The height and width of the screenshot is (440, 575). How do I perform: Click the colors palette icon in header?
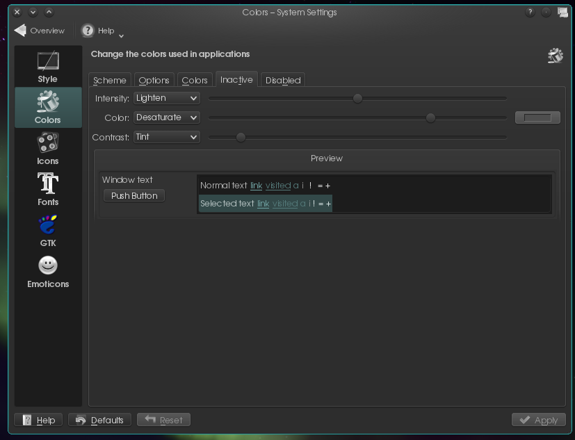click(556, 56)
